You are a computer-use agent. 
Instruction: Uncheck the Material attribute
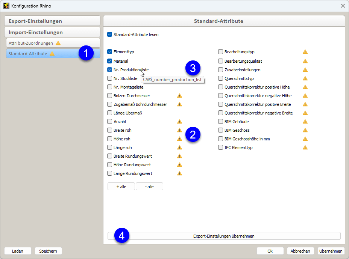click(109, 61)
